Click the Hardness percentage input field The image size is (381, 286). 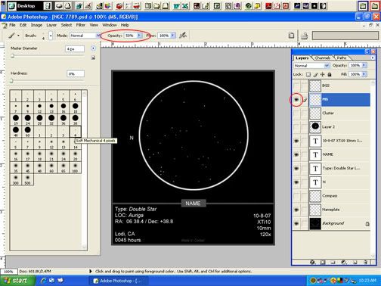[x=76, y=74]
